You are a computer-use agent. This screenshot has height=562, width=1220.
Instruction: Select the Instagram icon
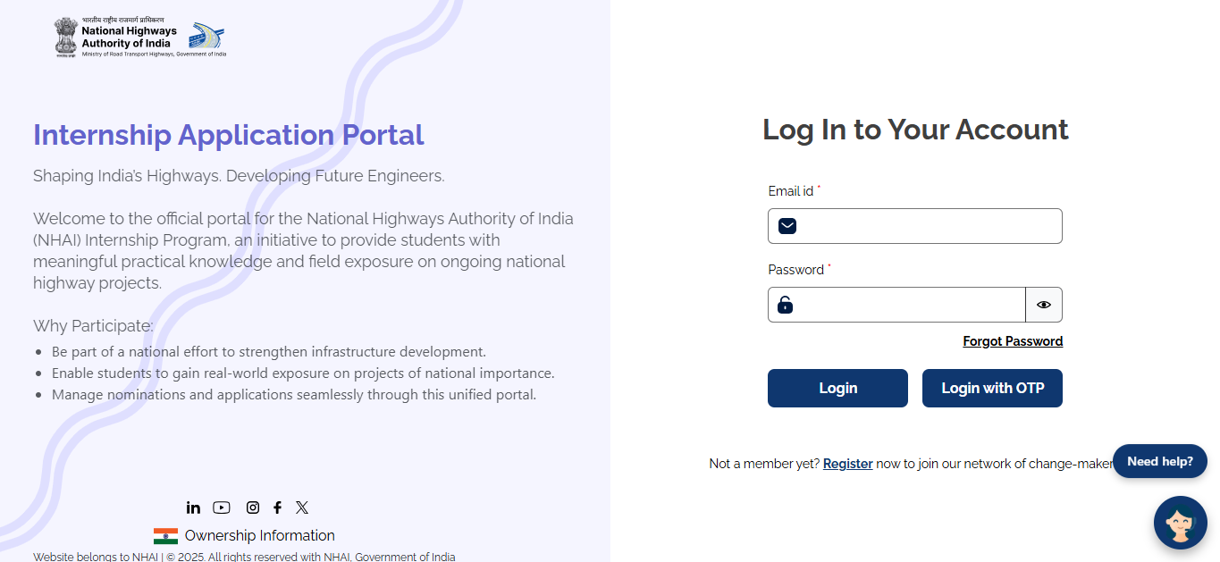pos(253,507)
